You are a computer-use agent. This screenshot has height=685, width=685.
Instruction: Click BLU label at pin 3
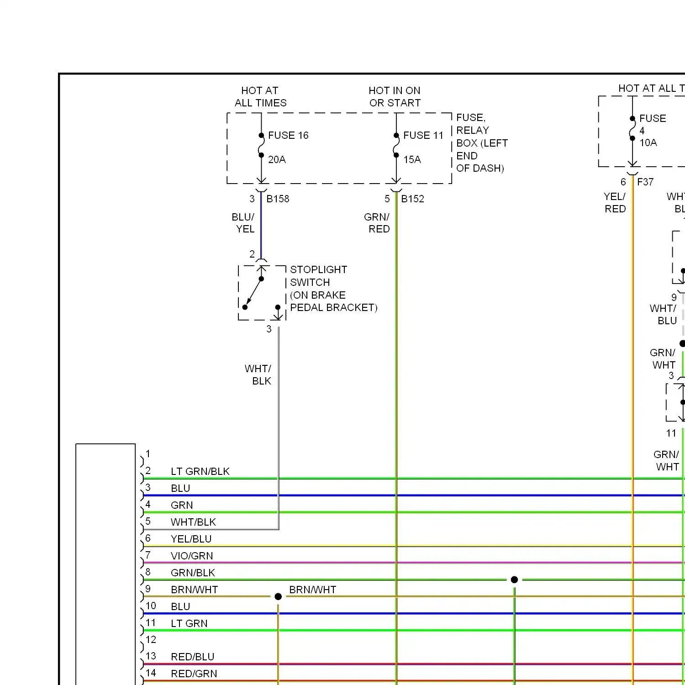[180, 489]
